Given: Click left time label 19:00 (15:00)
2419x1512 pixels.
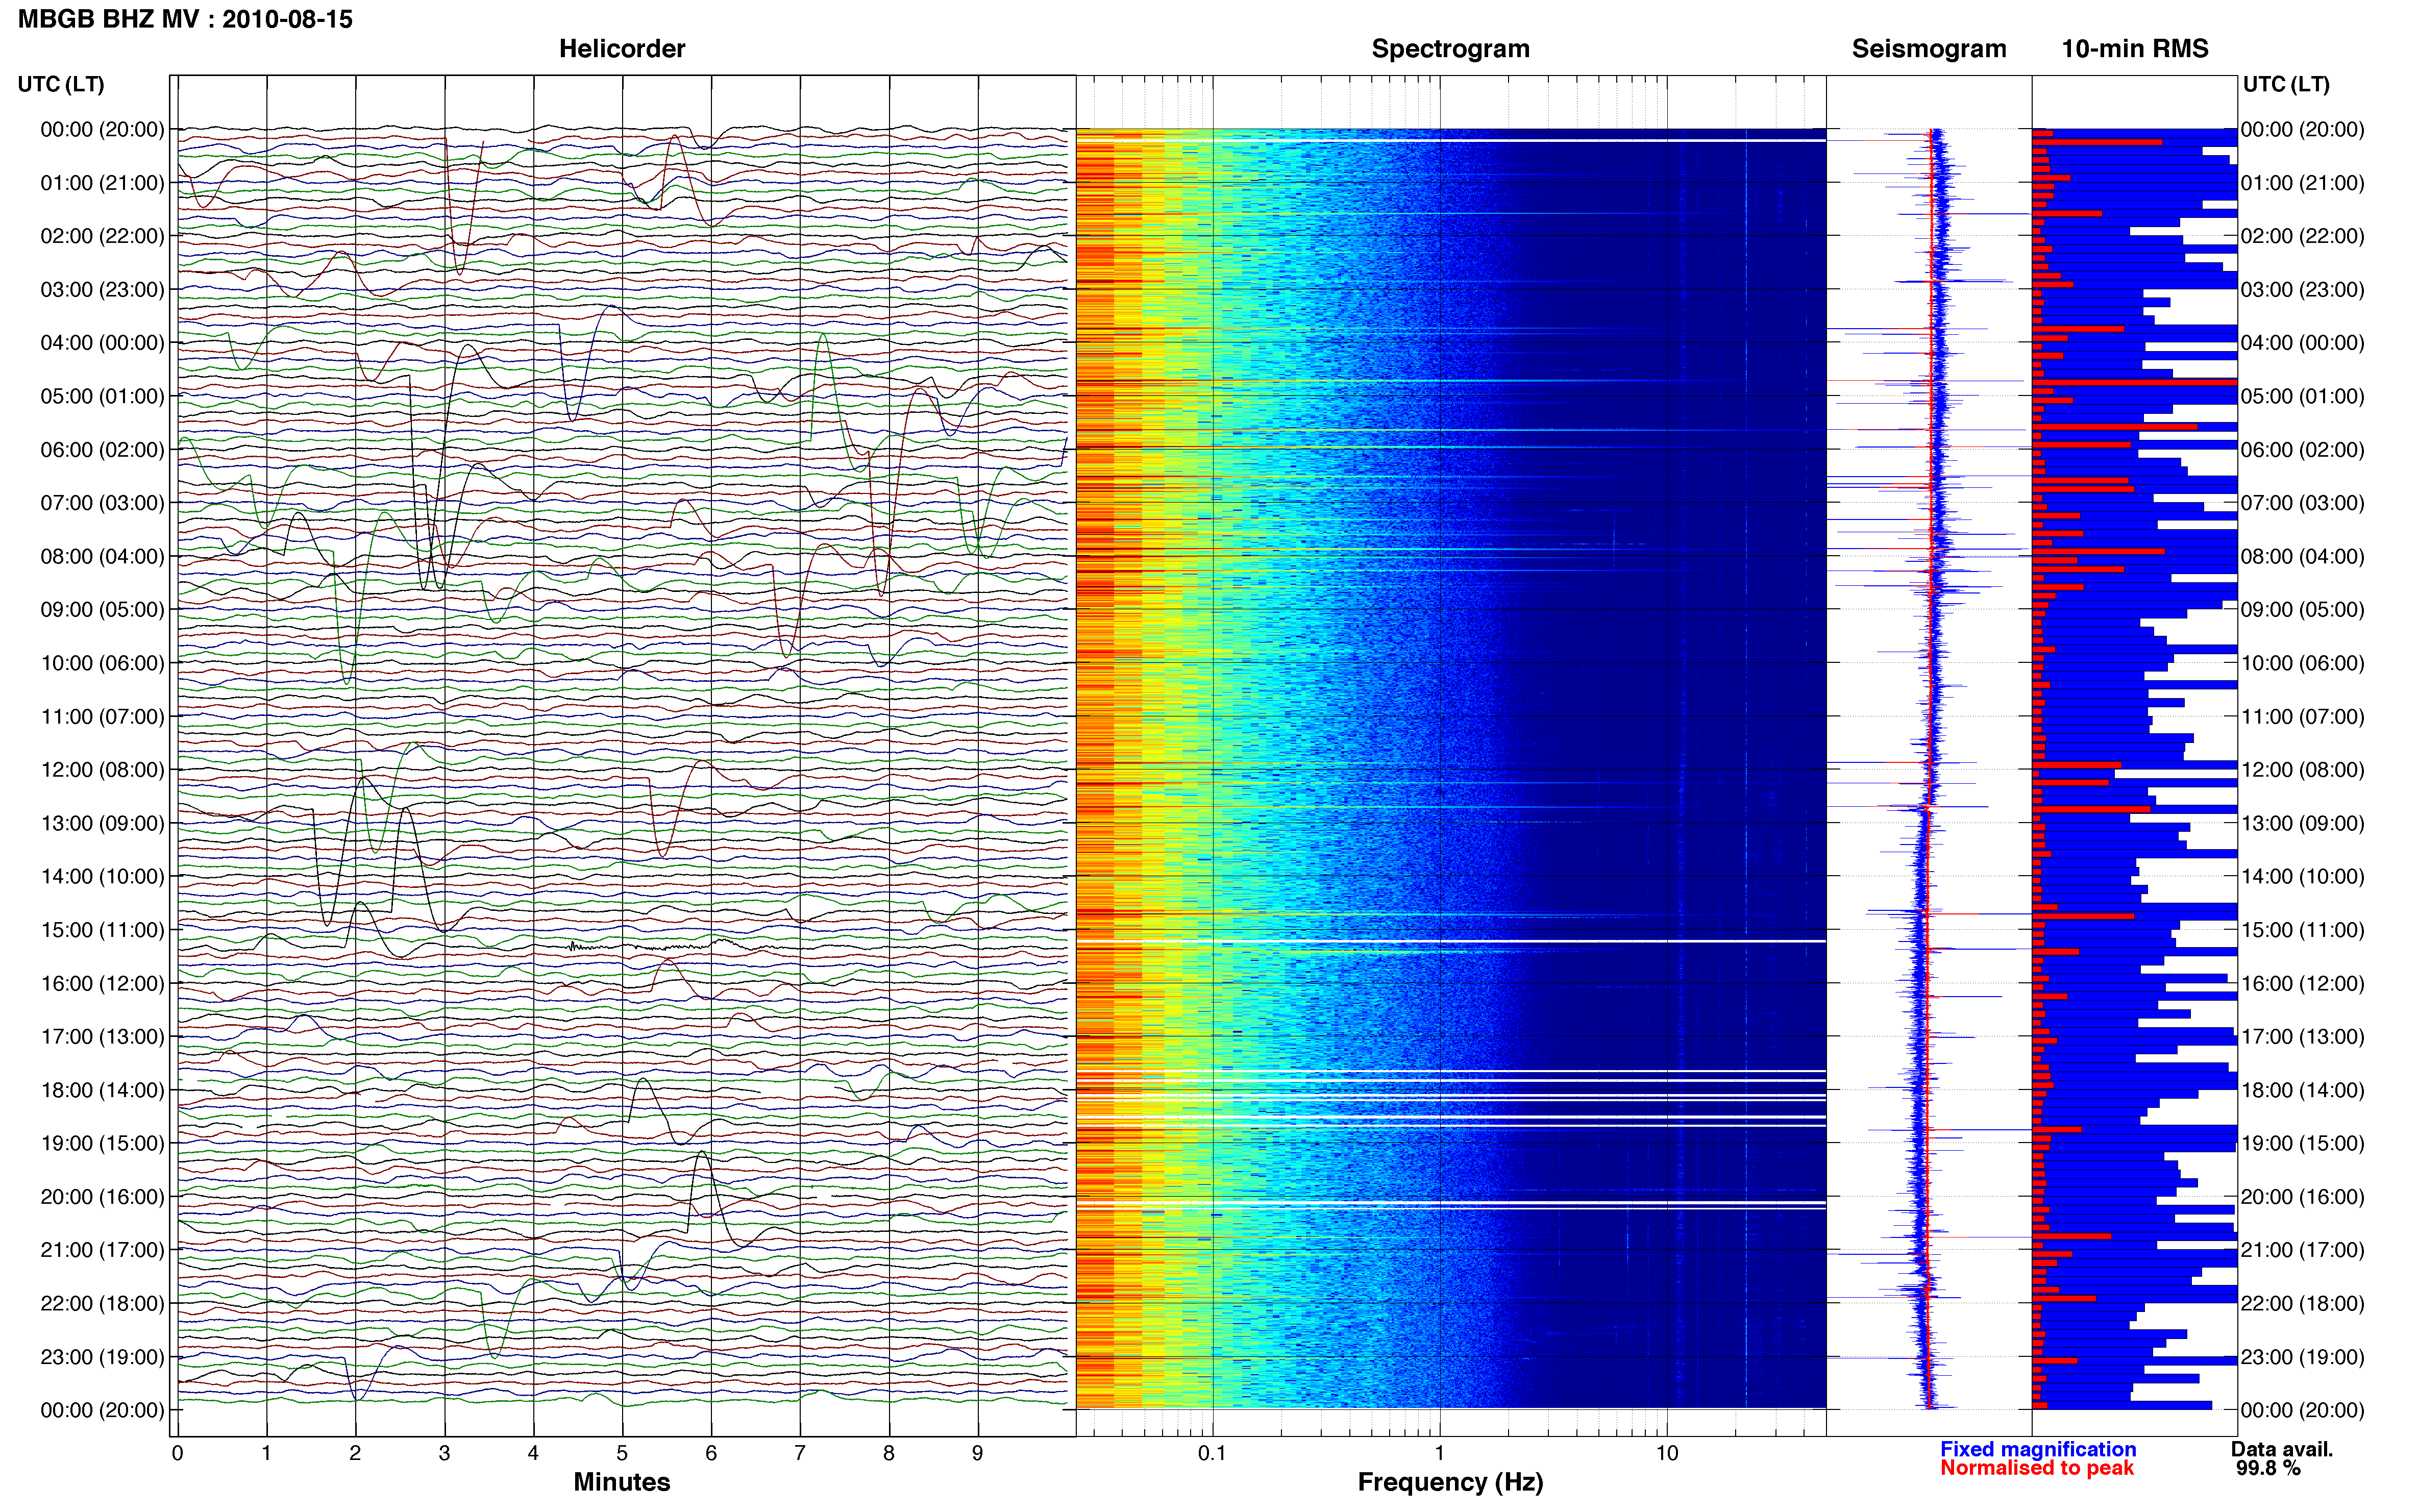Looking at the screenshot, I should point(102,1143).
